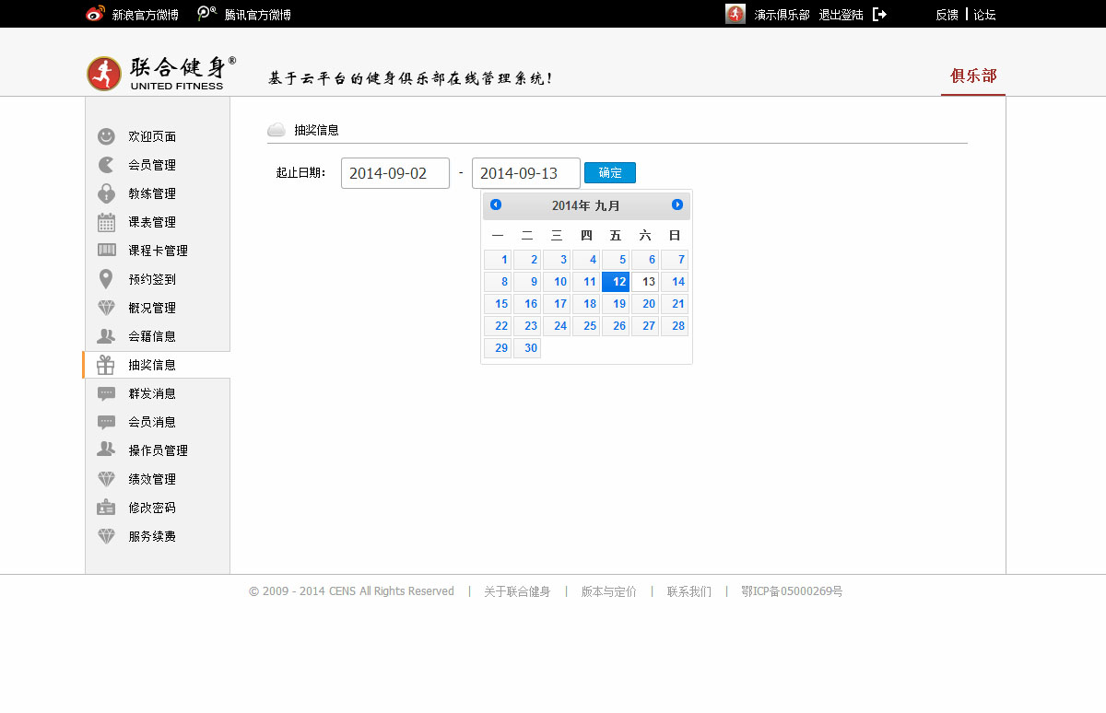Select the calendar icon next to 课表管理
This screenshot has height=713, width=1106.
(x=106, y=222)
